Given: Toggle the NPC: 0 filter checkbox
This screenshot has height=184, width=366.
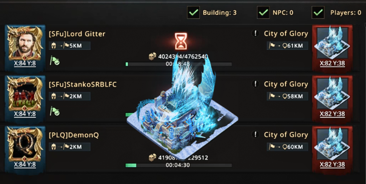Looking at the screenshot, I should tap(263, 13).
